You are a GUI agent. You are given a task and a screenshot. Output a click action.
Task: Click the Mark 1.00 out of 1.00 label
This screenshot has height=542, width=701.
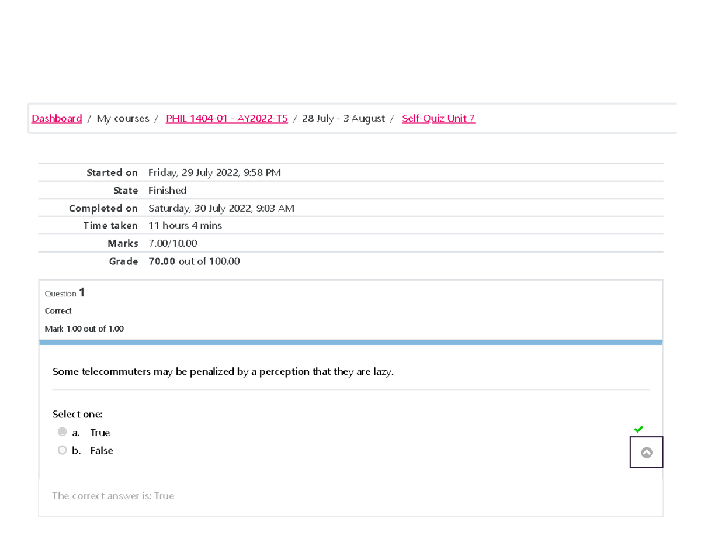tap(84, 329)
